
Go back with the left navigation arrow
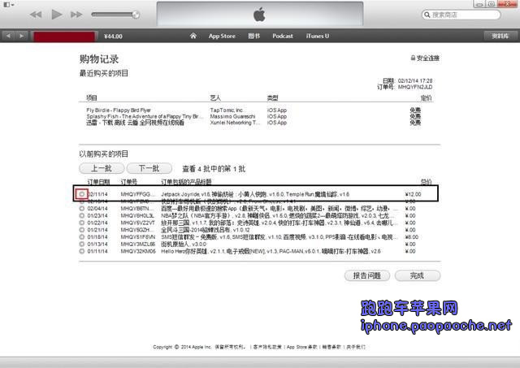pos(8,36)
